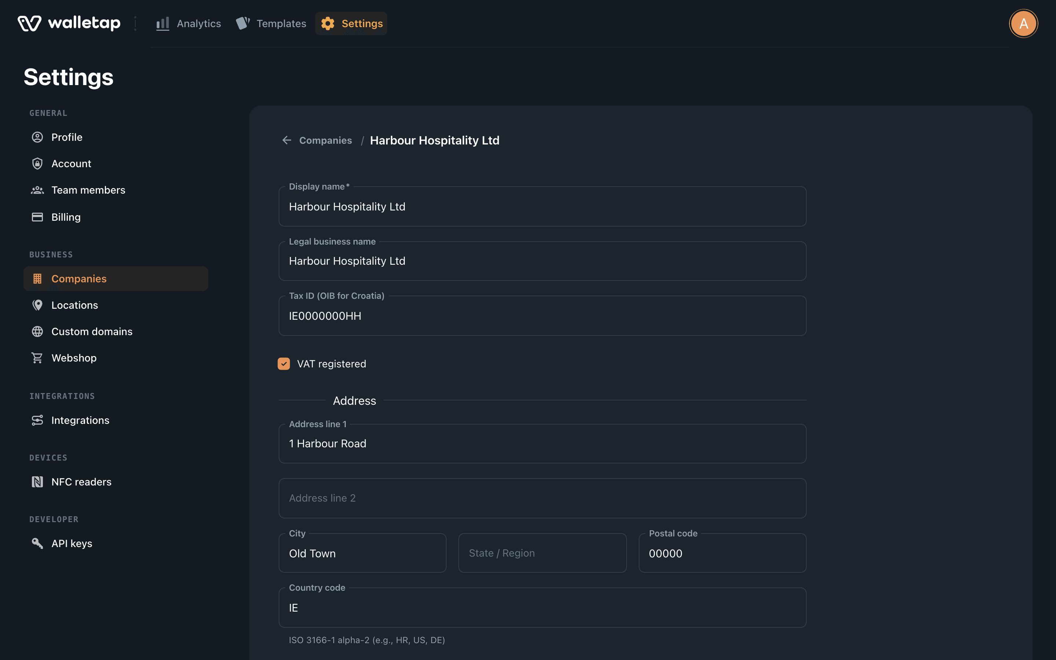Click the Settings gear icon

pos(328,23)
